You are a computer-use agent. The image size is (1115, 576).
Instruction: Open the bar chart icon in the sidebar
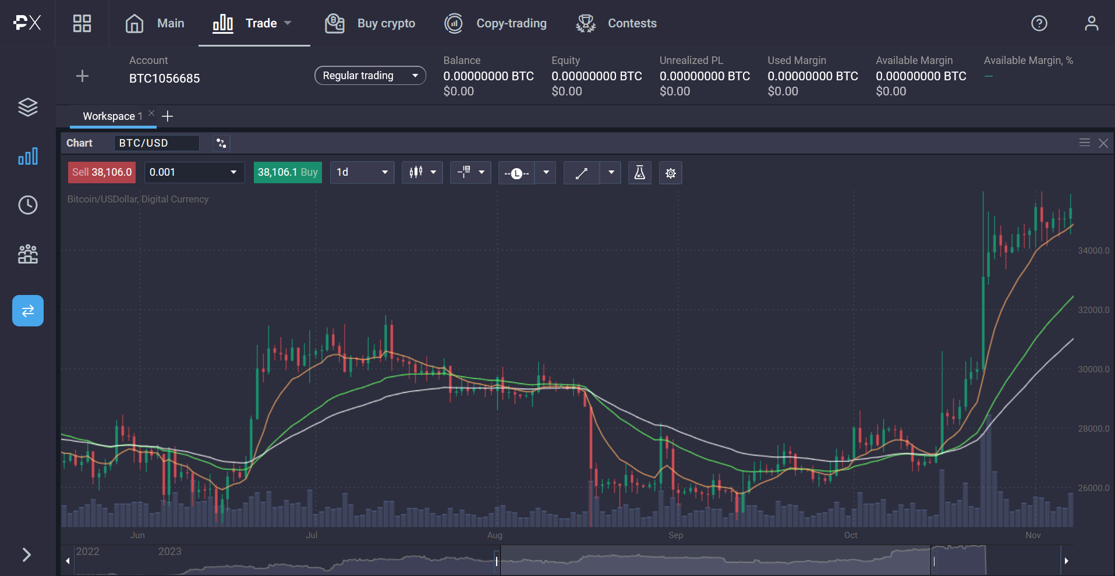click(28, 156)
